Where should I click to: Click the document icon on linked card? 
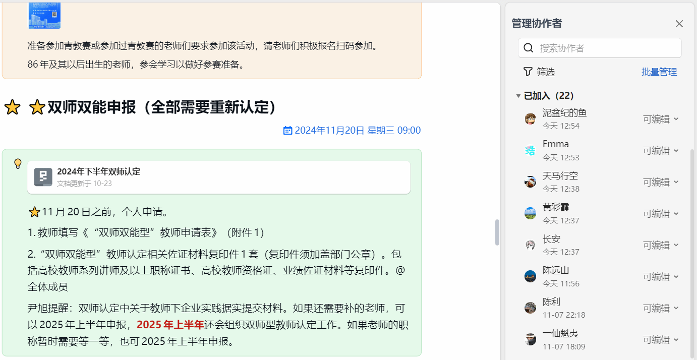pos(43,177)
